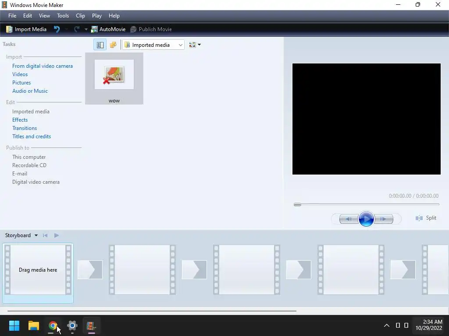Open the Tools menu
Screen dimensions: 449x336
click(x=63, y=16)
